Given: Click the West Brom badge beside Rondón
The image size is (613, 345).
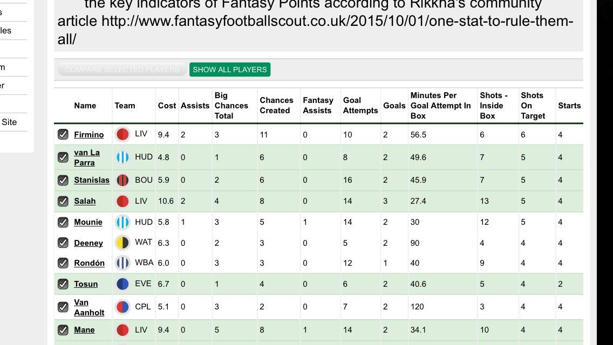Looking at the screenshot, I should (x=122, y=263).
